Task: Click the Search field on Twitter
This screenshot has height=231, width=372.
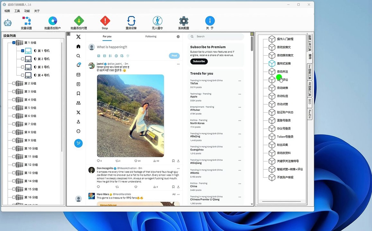Action: (216, 37)
